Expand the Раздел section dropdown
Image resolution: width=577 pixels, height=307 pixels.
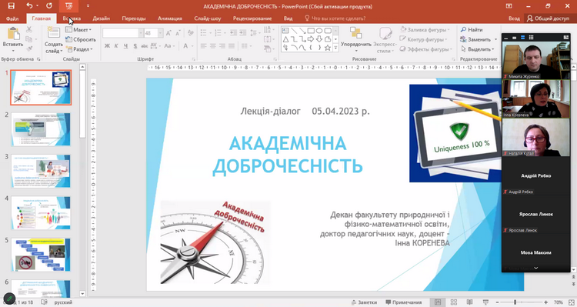pyautogui.click(x=79, y=49)
